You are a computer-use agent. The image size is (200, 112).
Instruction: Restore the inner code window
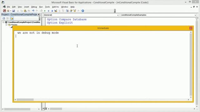click(194, 7)
